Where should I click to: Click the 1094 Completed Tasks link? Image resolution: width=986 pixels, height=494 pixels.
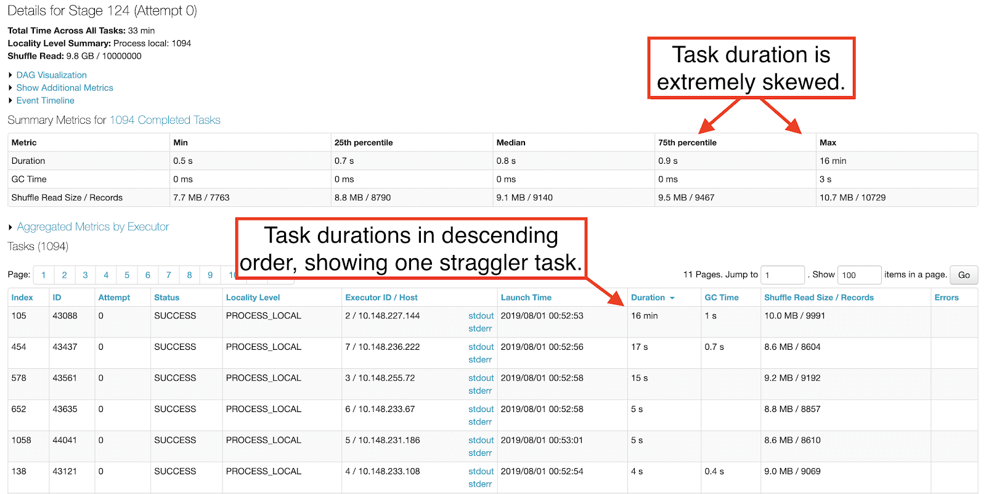point(165,120)
